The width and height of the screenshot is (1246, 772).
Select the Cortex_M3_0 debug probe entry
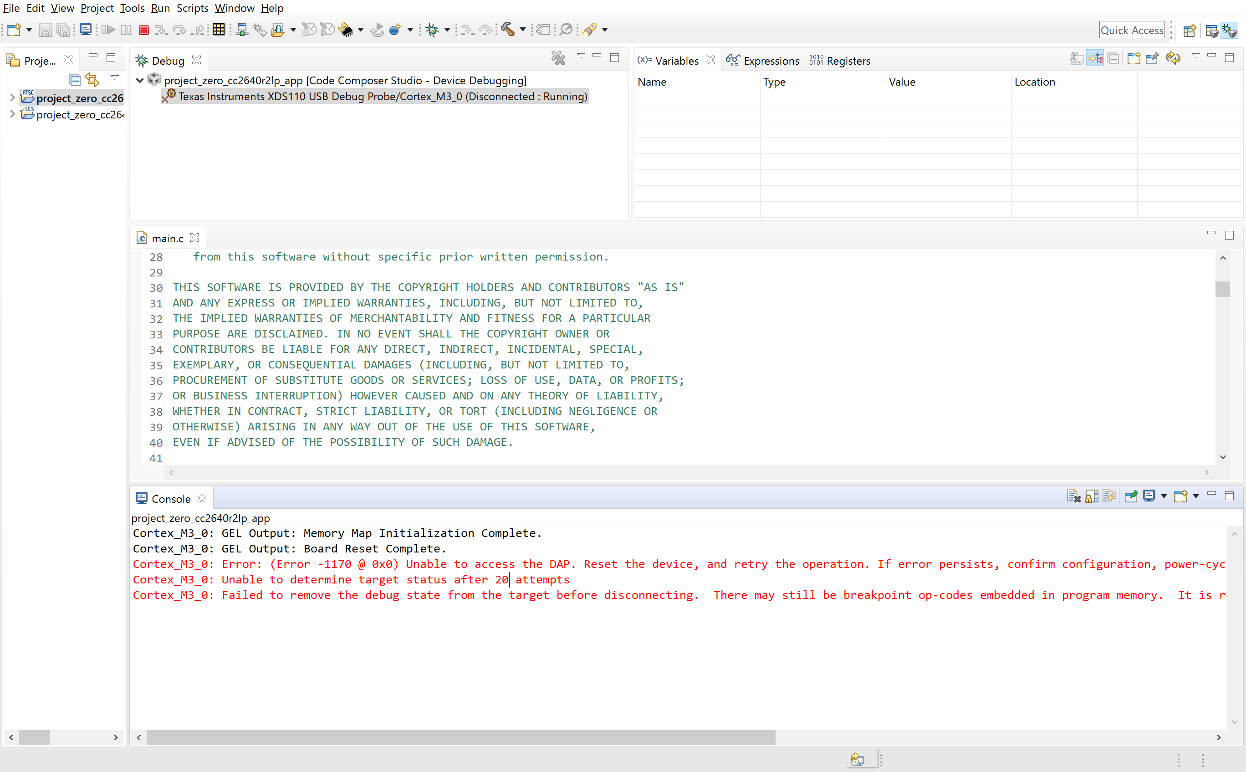click(x=383, y=97)
